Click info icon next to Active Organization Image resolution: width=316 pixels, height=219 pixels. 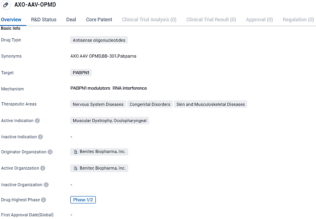click(x=43, y=168)
